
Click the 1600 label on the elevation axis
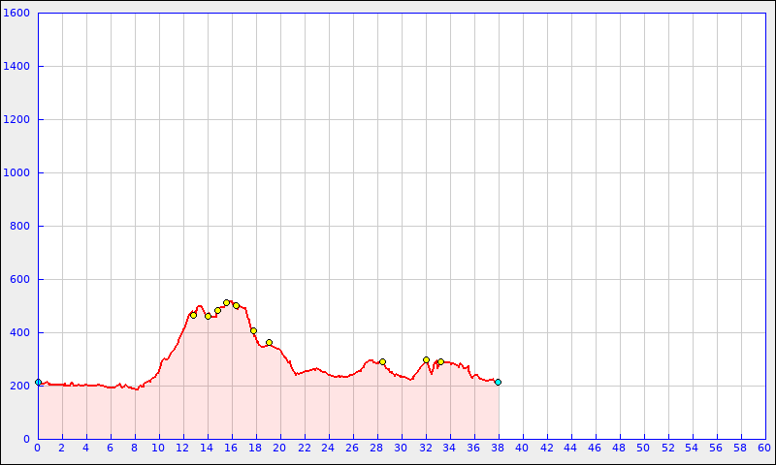17,14
